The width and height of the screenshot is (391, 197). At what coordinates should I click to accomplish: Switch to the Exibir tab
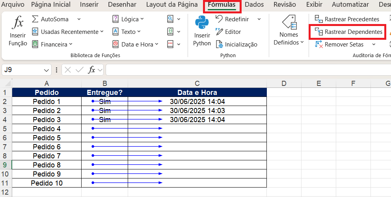(314, 4)
